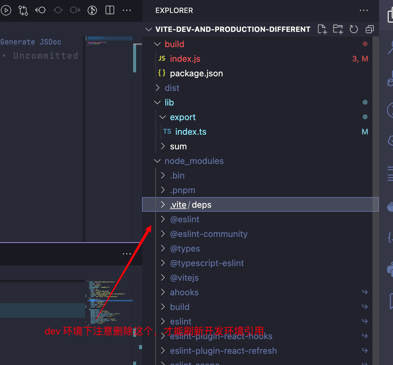Open the index.js file
Screen dimensions: 393x365
tap(185, 59)
